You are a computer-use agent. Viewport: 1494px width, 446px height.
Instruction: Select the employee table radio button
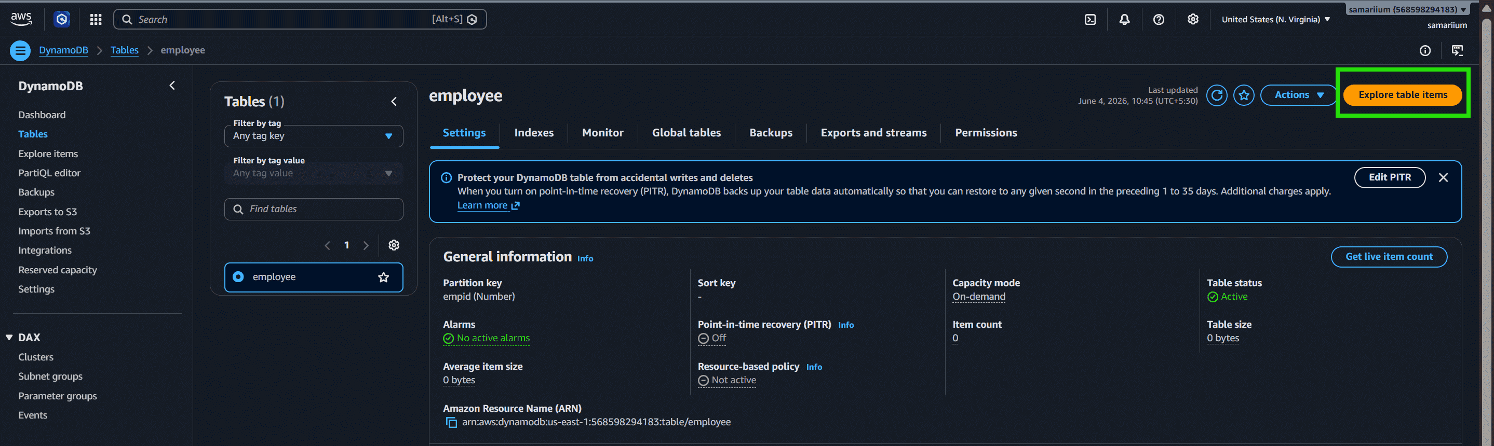tap(238, 277)
